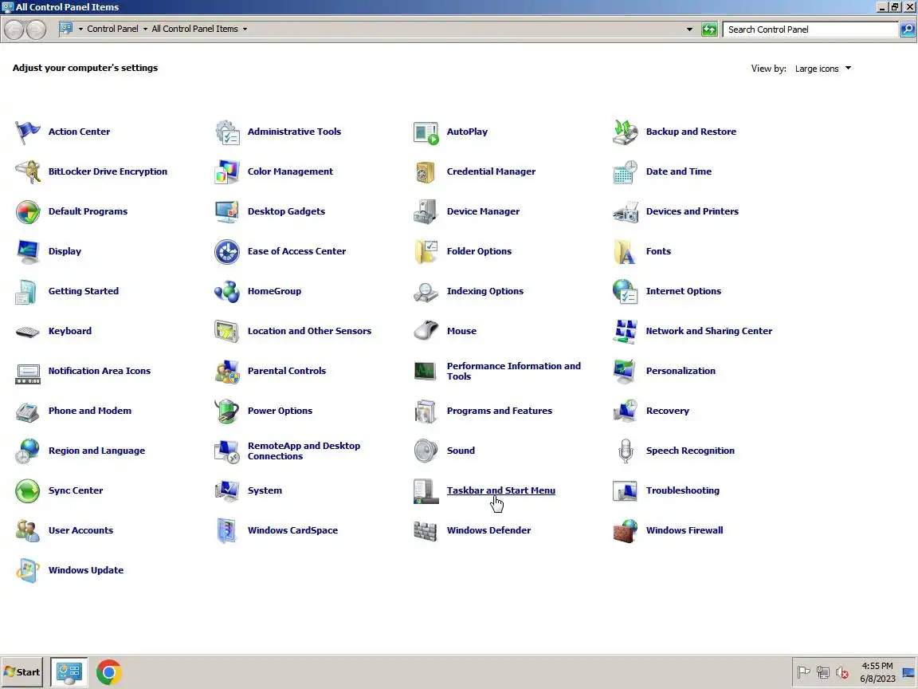Click the System link
The width and height of the screenshot is (918, 689).
pyautogui.click(x=265, y=490)
